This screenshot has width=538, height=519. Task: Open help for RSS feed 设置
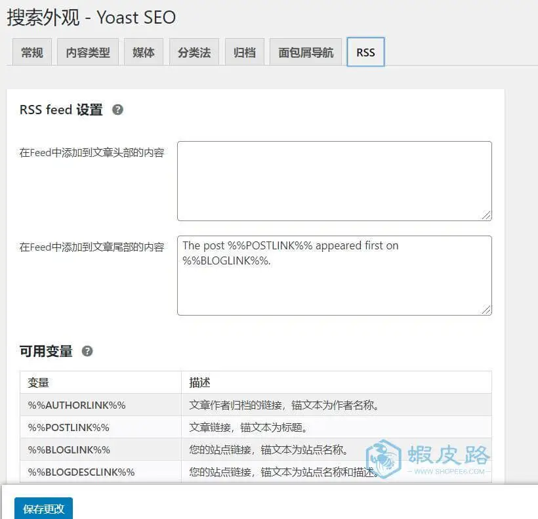click(x=117, y=110)
